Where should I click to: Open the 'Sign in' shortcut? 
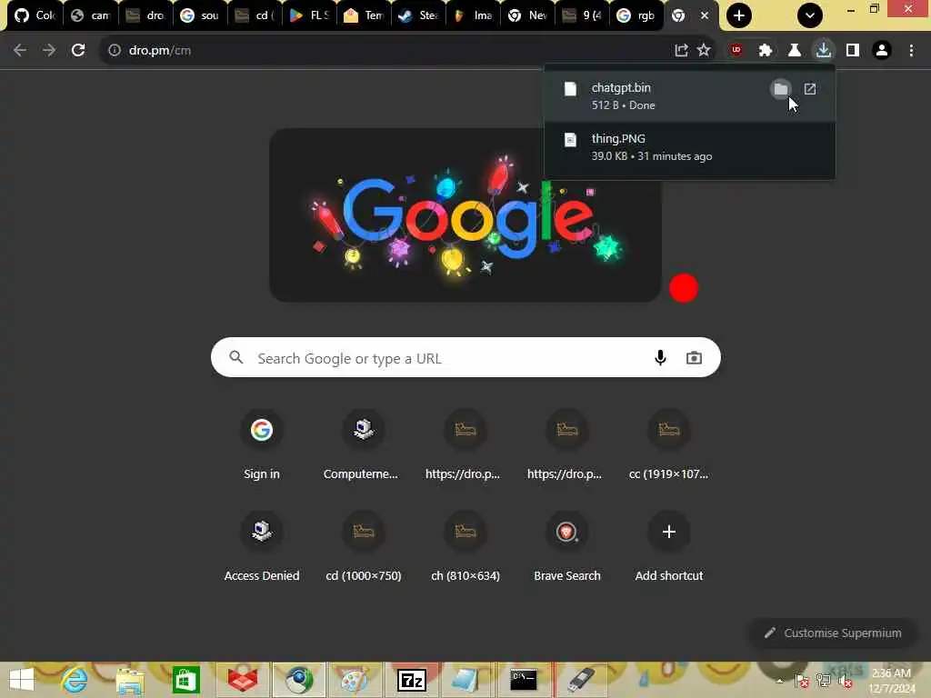(x=261, y=445)
